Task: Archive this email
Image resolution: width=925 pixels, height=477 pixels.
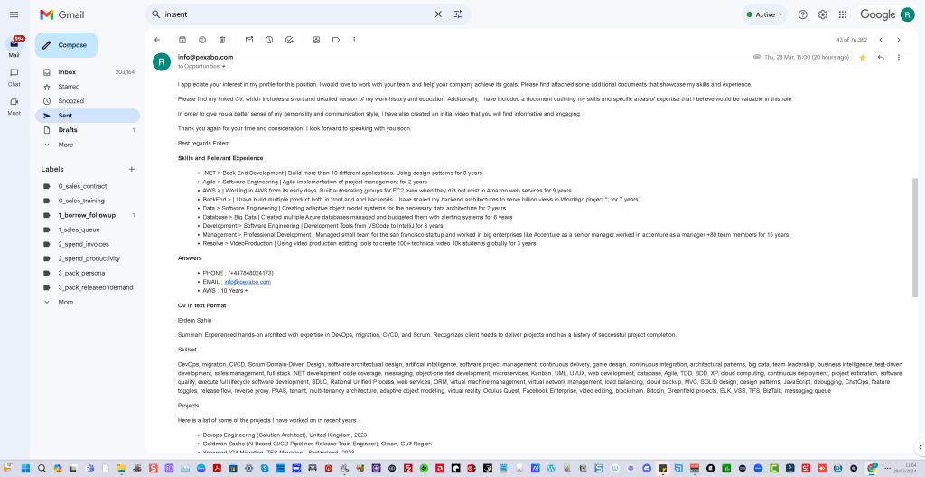Action: [182, 40]
